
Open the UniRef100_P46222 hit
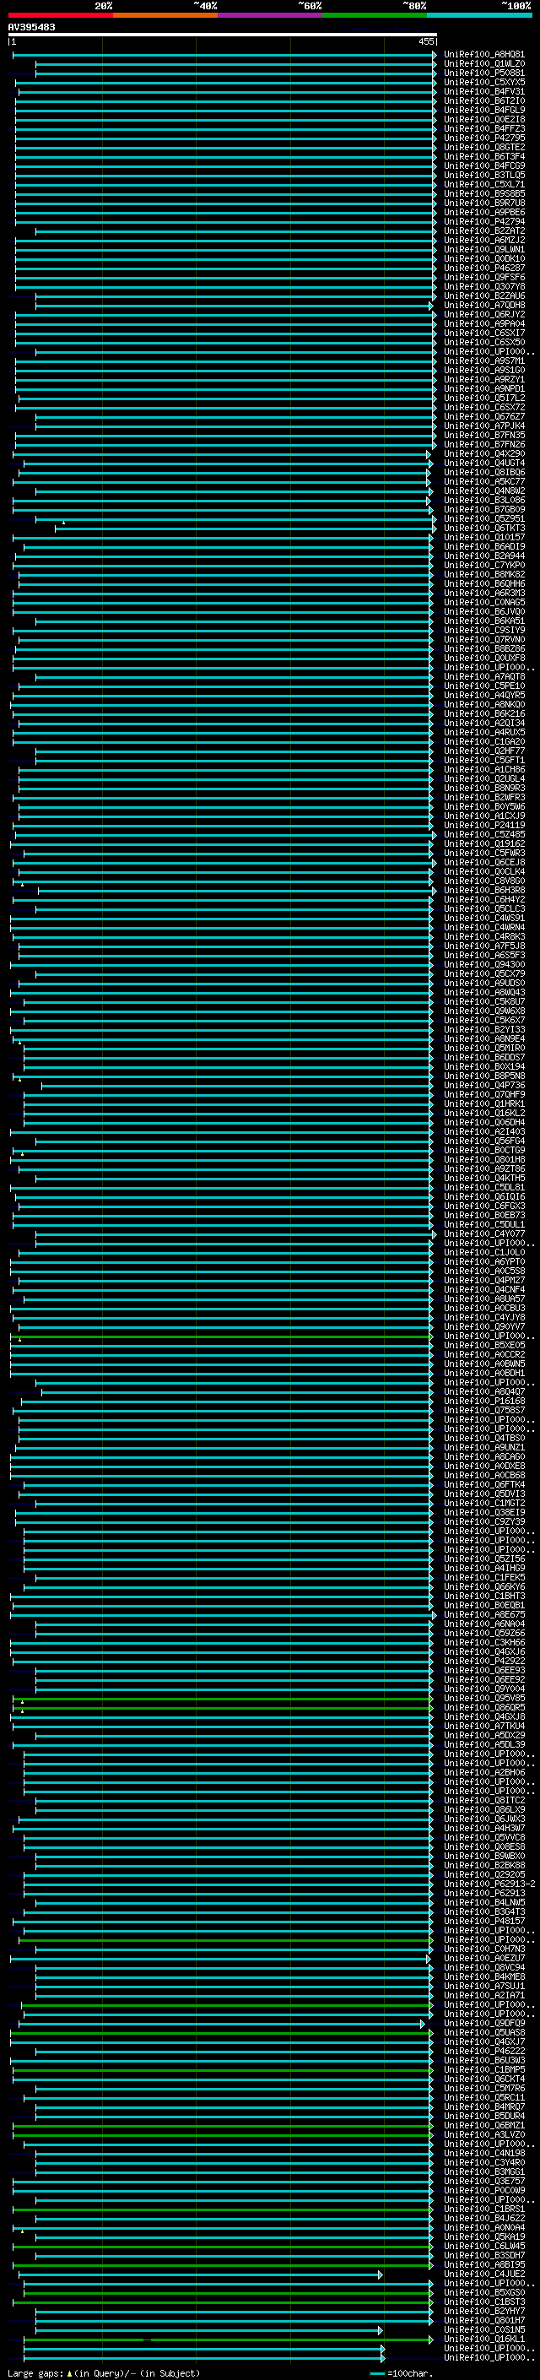(x=484, y=2051)
